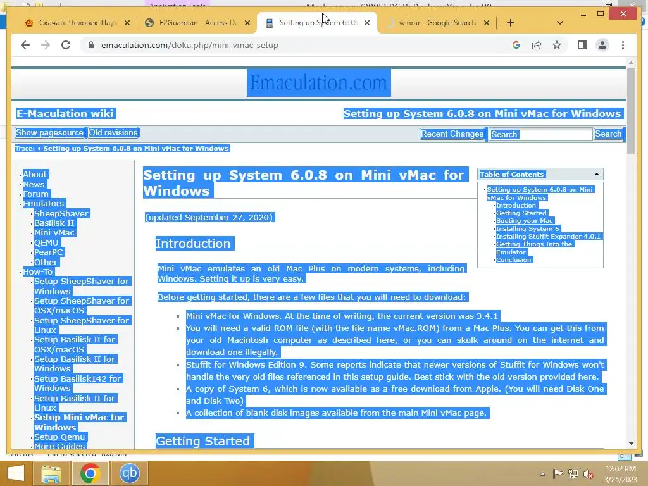This screenshot has height=486, width=648.
Task: Open the Forum sidebar link
Action: pyautogui.click(x=35, y=194)
